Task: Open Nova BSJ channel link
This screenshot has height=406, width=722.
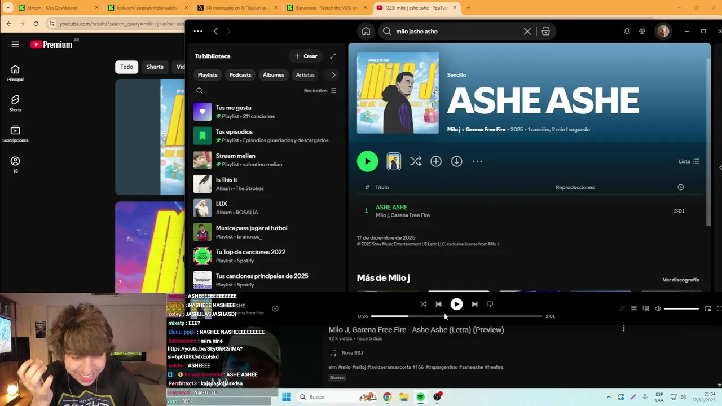Action: (x=353, y=353)
